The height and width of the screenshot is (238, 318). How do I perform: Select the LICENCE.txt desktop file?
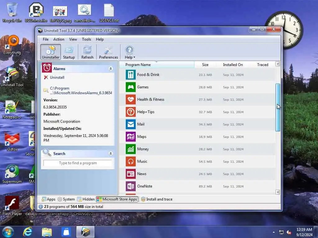[x=109, y=13]
